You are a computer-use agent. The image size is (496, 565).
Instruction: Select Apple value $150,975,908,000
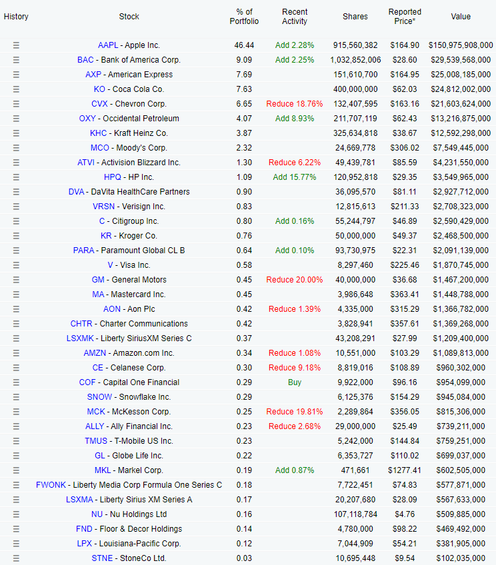click(461, 45)
